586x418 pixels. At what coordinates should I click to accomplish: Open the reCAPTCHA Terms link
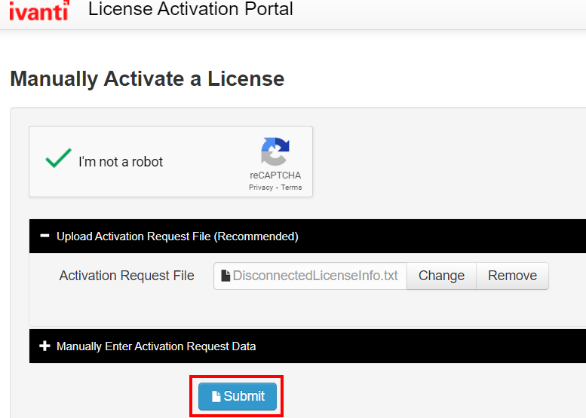click(291, 188)
